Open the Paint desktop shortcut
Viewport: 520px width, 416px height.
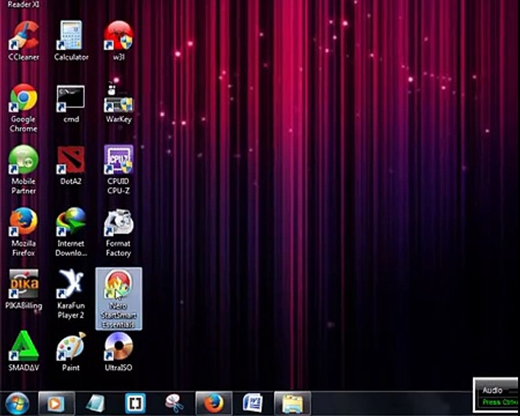(71, 351)
